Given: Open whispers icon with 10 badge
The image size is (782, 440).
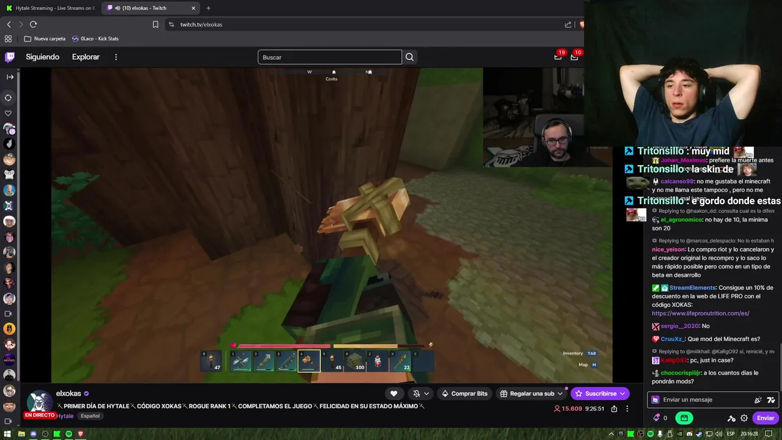Looking at the screenshot, I should click(x=574, y=56).
